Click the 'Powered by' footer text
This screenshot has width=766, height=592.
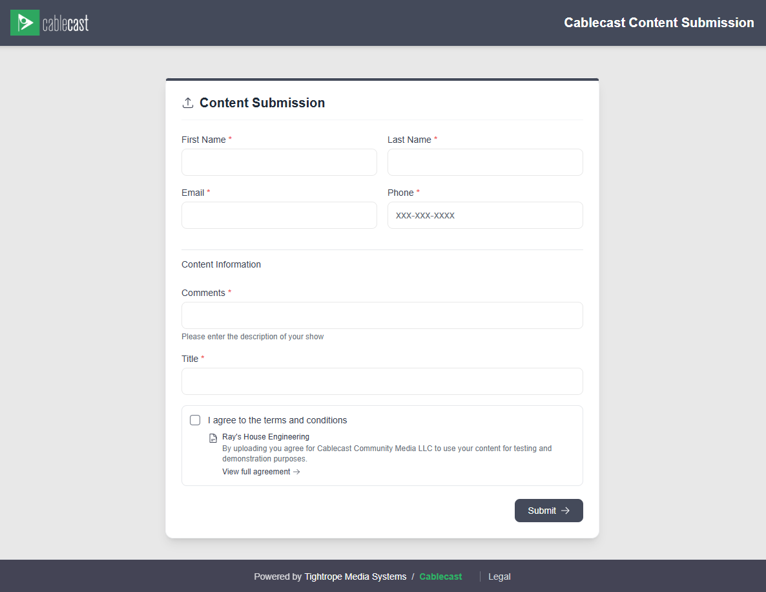(278, 576)
